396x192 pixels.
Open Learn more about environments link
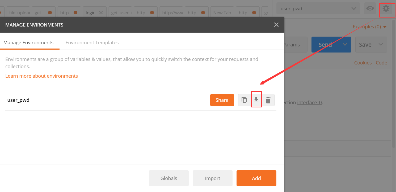41,76
